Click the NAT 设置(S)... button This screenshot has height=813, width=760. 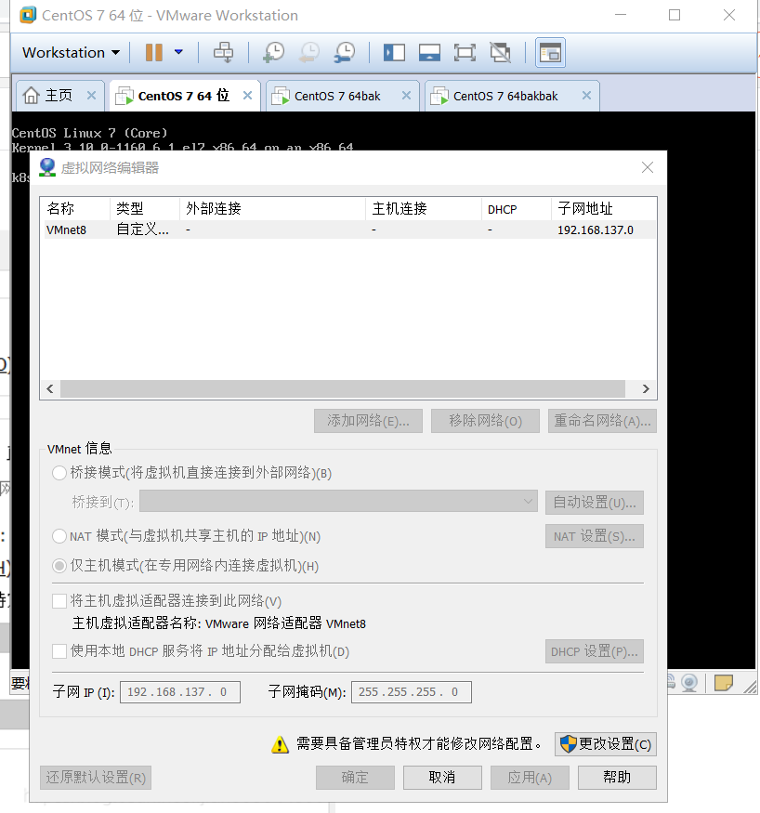click(594, 536)
